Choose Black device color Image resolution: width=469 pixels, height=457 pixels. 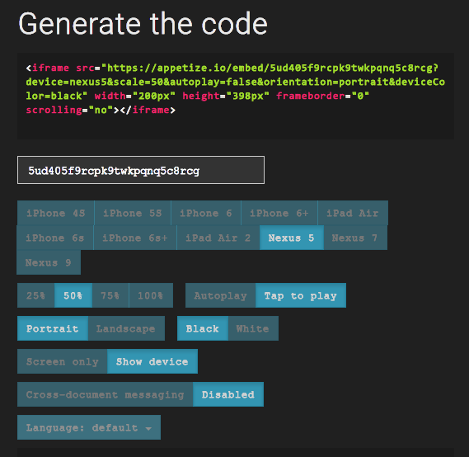(203, 328)
